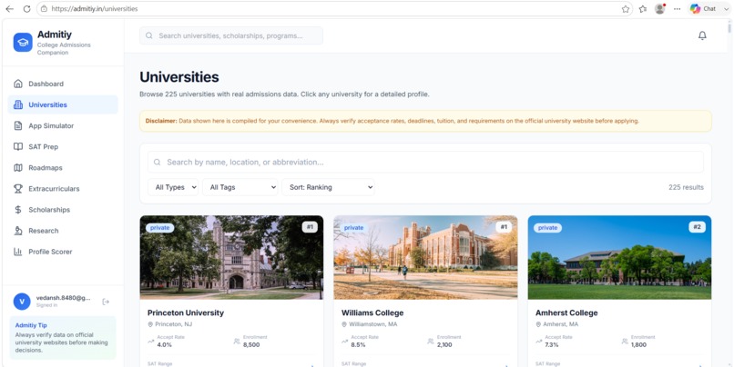Click the SAT Prep book icon

tap(18, 146)
